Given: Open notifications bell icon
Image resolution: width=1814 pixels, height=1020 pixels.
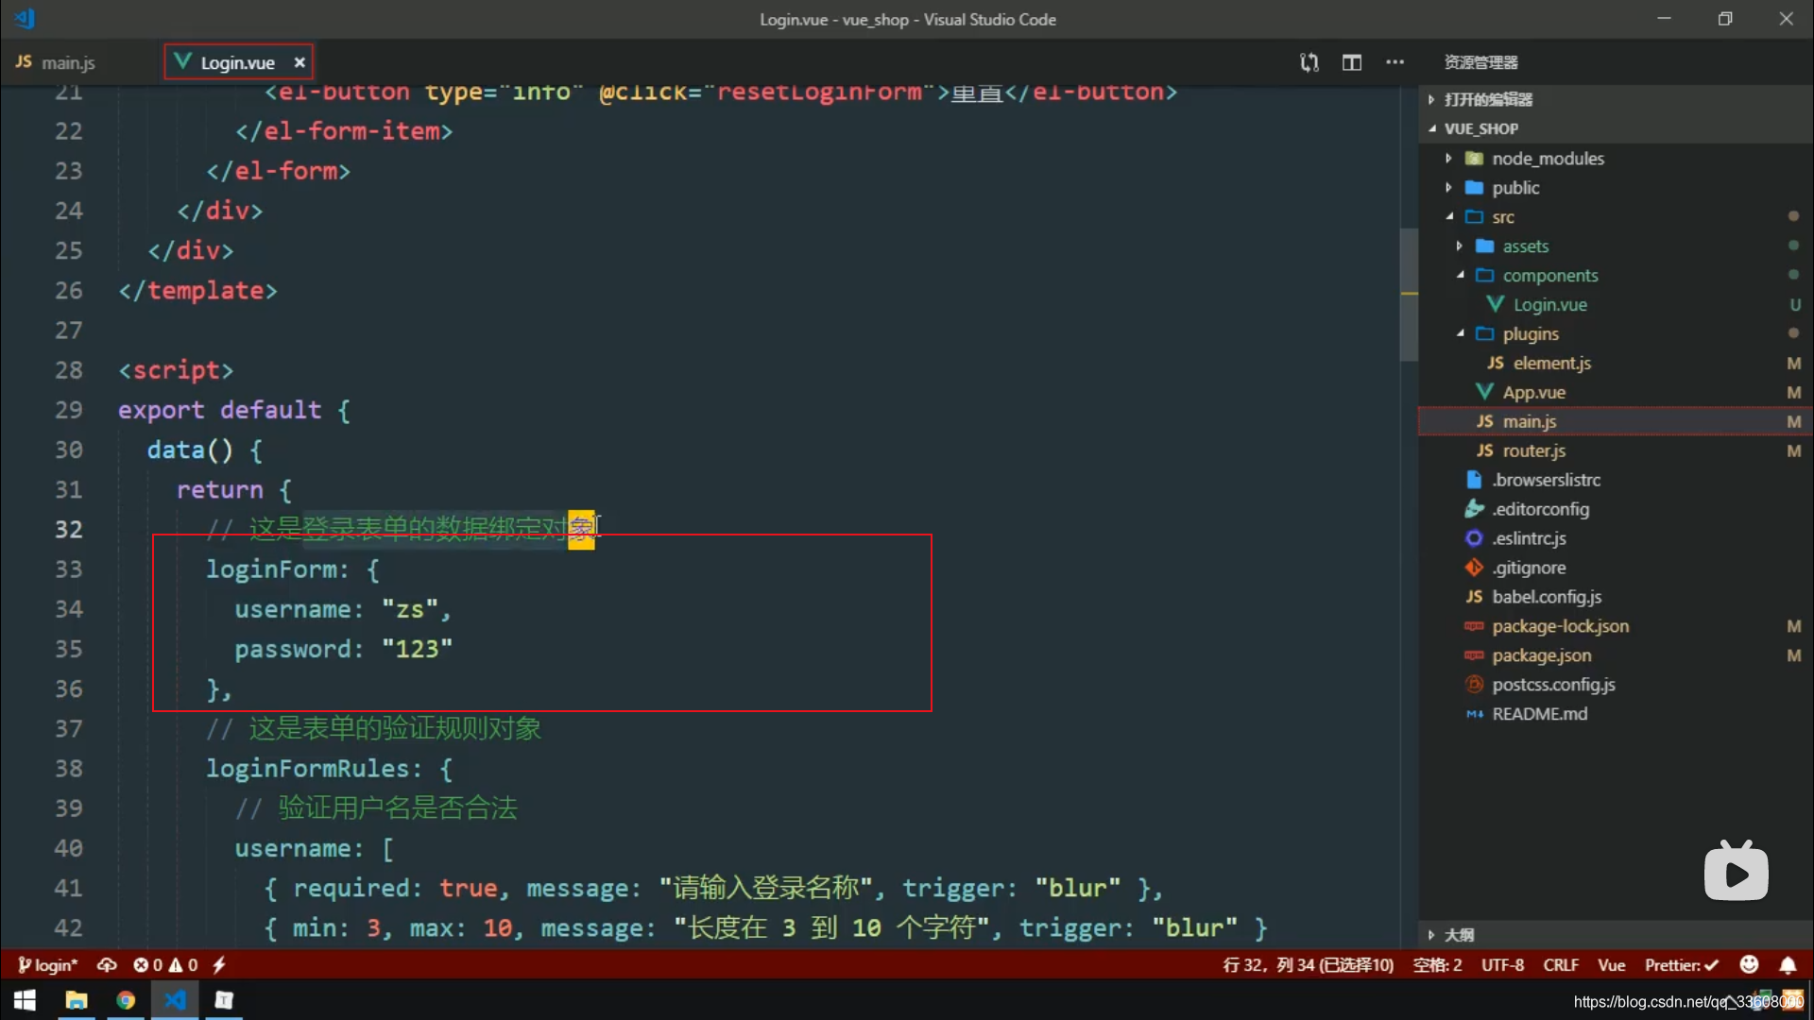Looking at the screenshot, I should pyautogui.click(x=1788, y=965).
